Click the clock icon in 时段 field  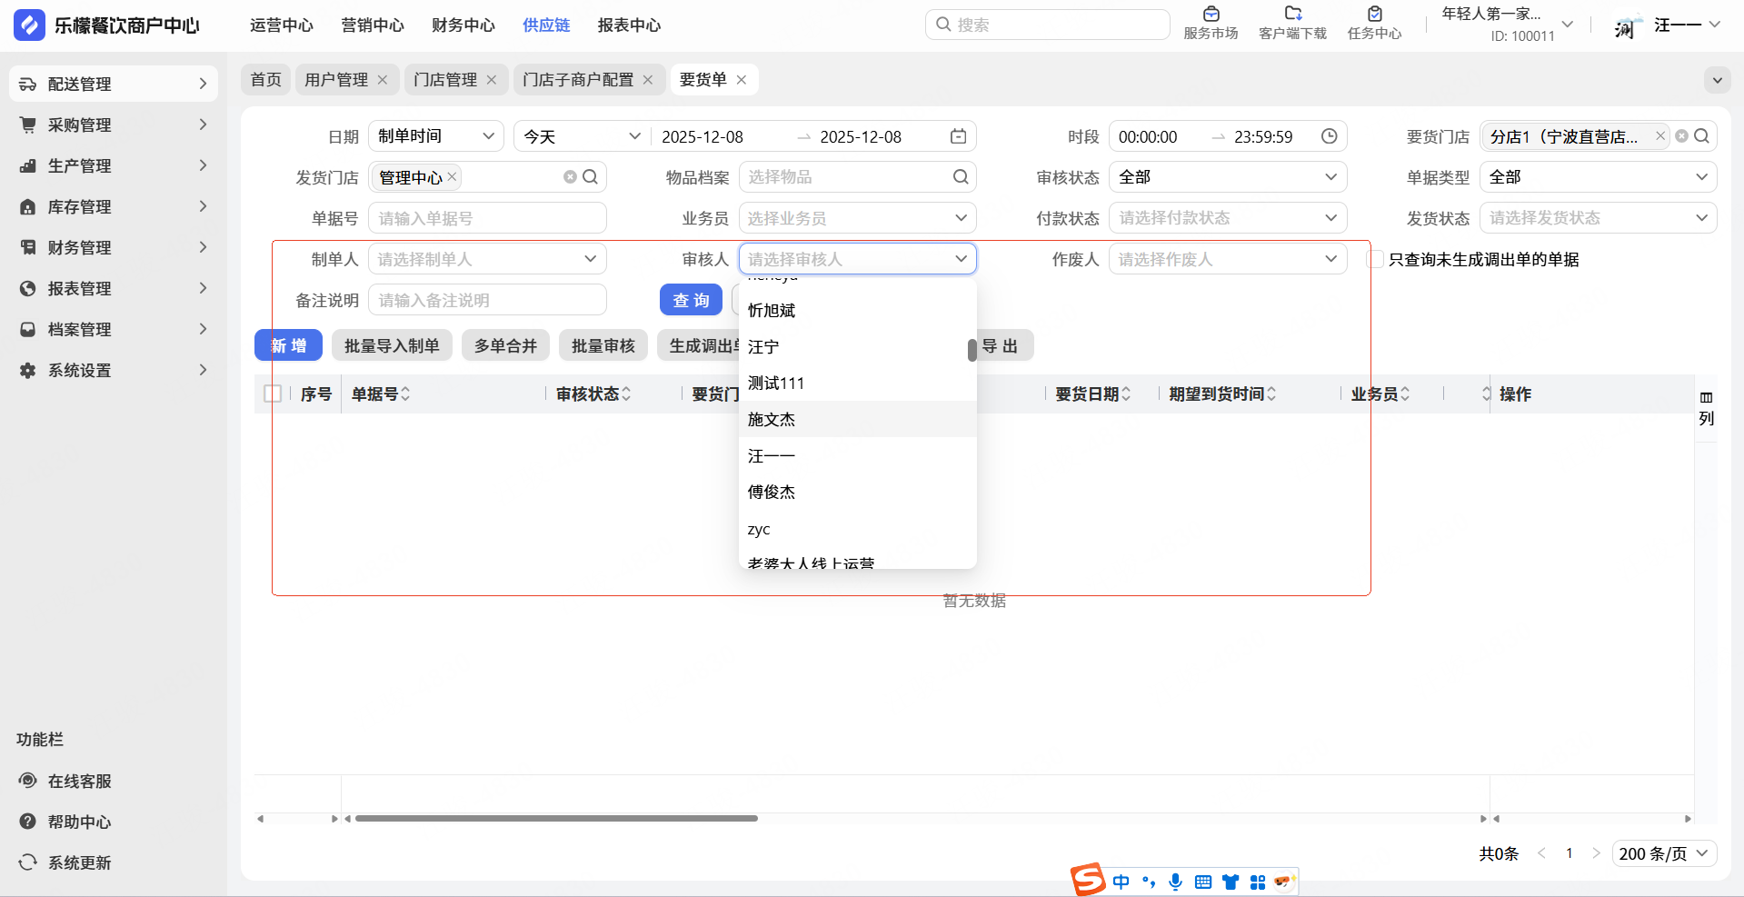1329,136
